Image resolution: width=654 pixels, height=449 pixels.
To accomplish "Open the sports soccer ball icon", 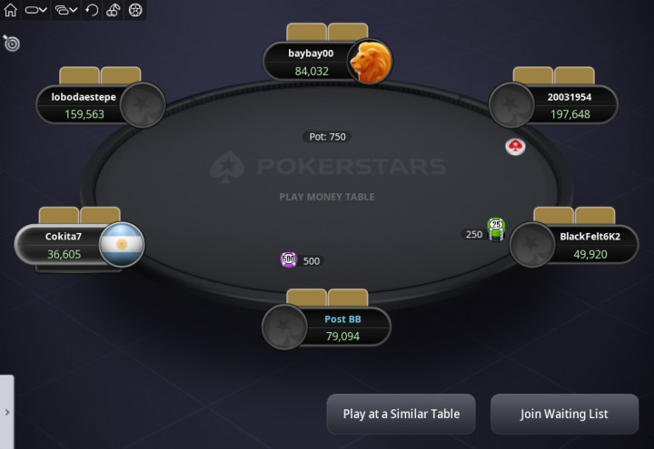I will click(135, 10).
